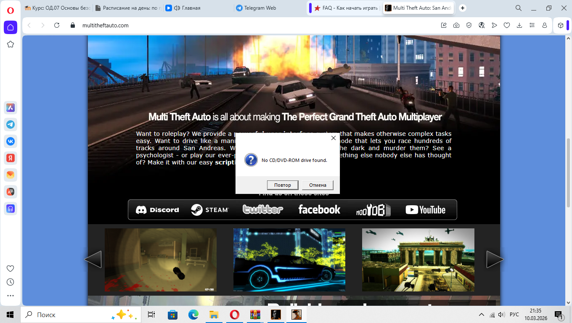
Task: Click the multitheftauto.com address field
Action: pyautogui.click(x=252, y=25)
